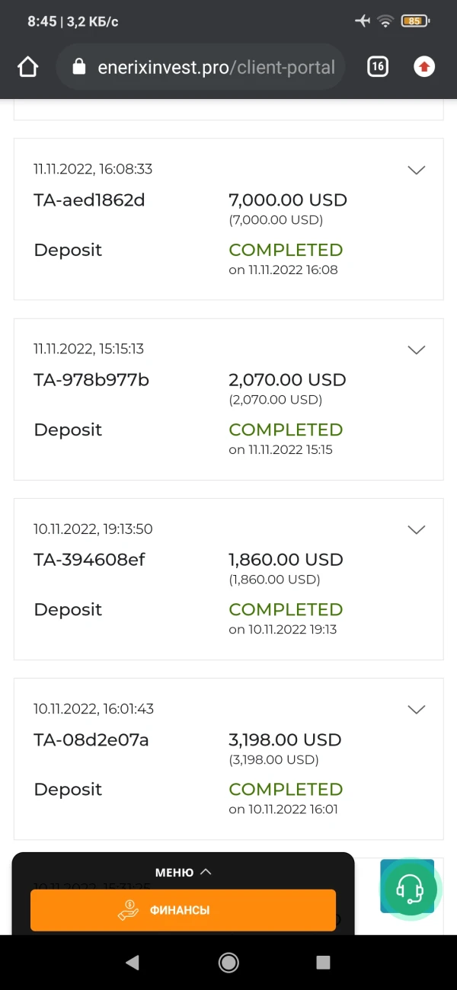Select the 2,070.00 USD deposit entry
This screenshot has width=457, height=990.
tap(228, 399)
